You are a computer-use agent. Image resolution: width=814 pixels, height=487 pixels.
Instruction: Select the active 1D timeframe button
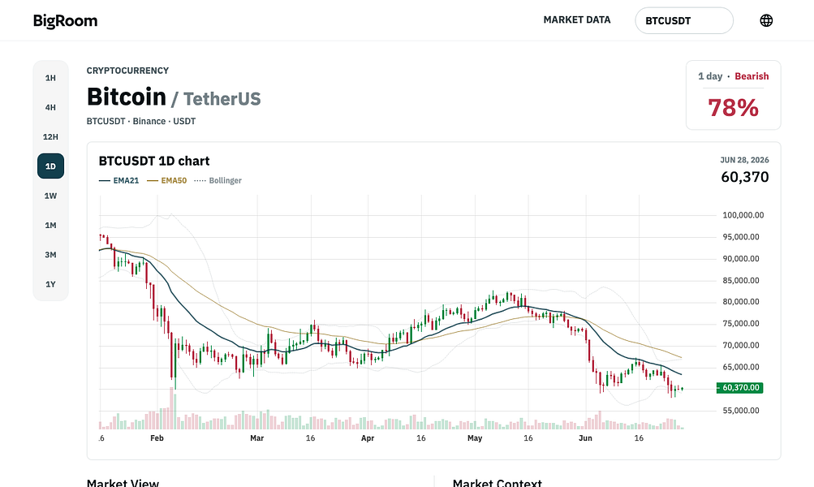[x=50, y=166]
